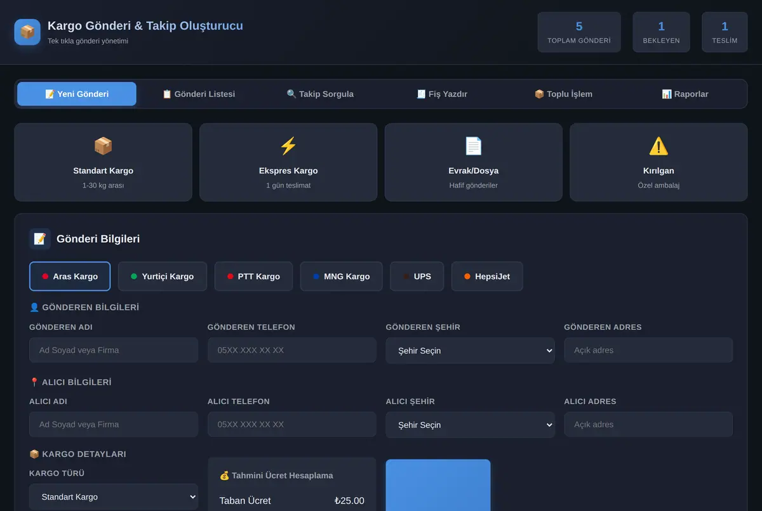Select the Evrak/Dosya card title
762x511 pixels.
click(x=474, y=171)
